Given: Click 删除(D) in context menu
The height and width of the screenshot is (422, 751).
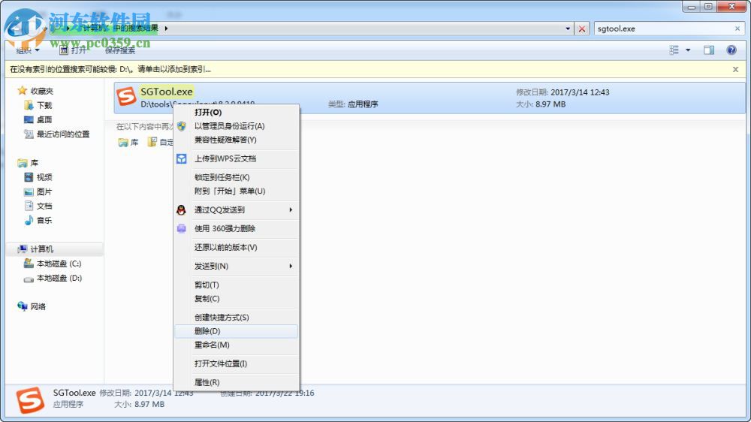Looking at the screenshot, I should [236, 331].
